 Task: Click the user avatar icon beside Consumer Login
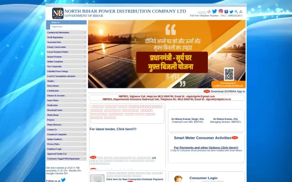[178, 179]
